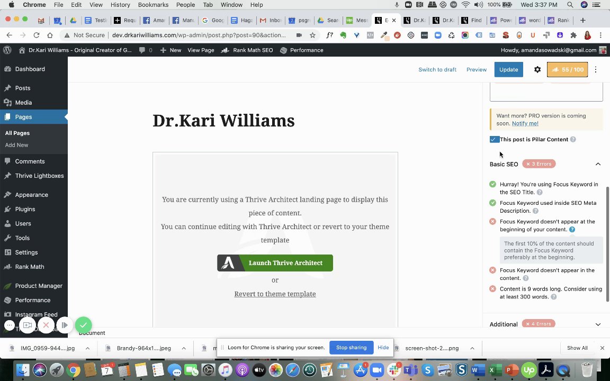Click All Pages submenu item

(17, 133)
